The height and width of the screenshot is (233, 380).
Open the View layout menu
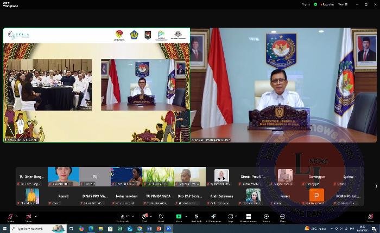342,4
